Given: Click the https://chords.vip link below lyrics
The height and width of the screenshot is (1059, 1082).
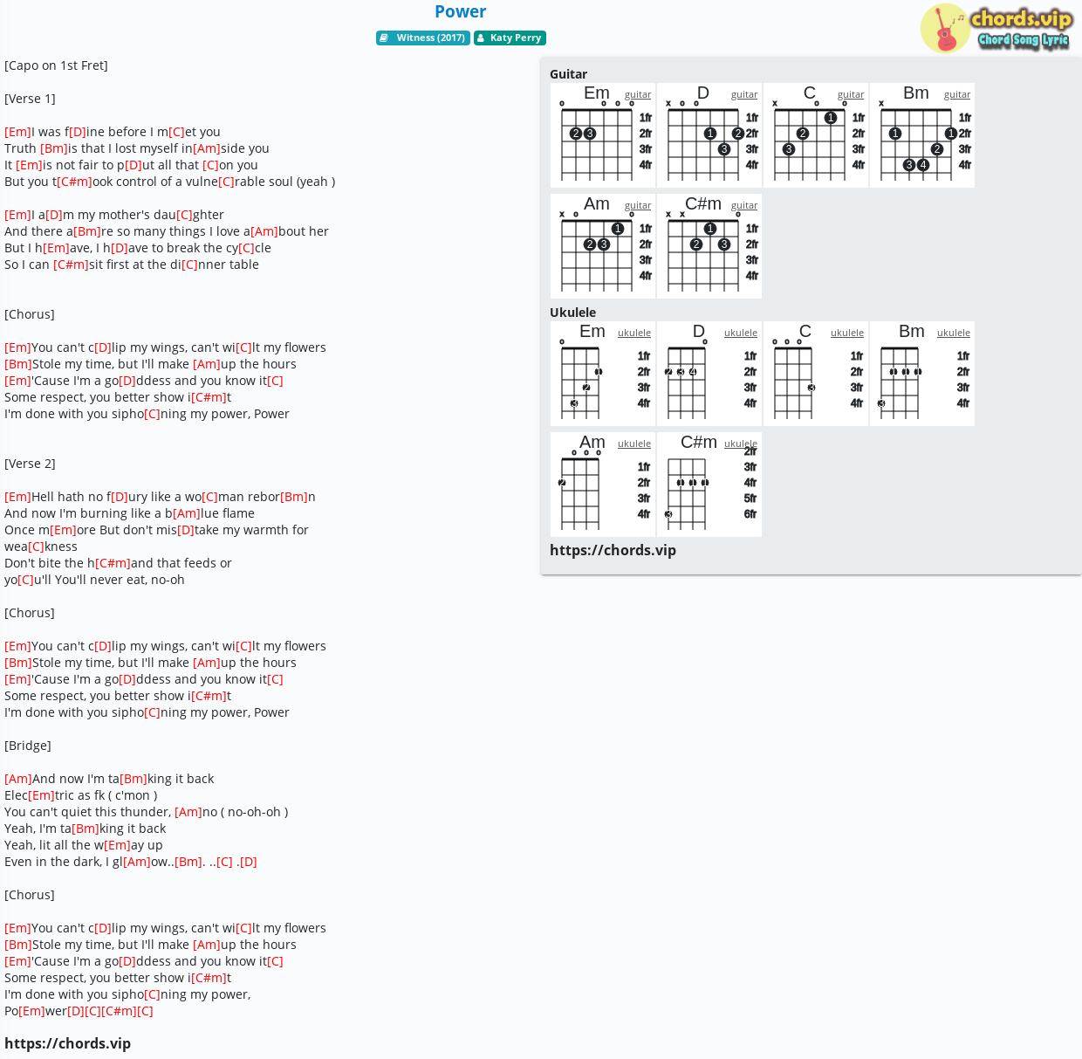Looking at the screenshot, I should 67,1043.
